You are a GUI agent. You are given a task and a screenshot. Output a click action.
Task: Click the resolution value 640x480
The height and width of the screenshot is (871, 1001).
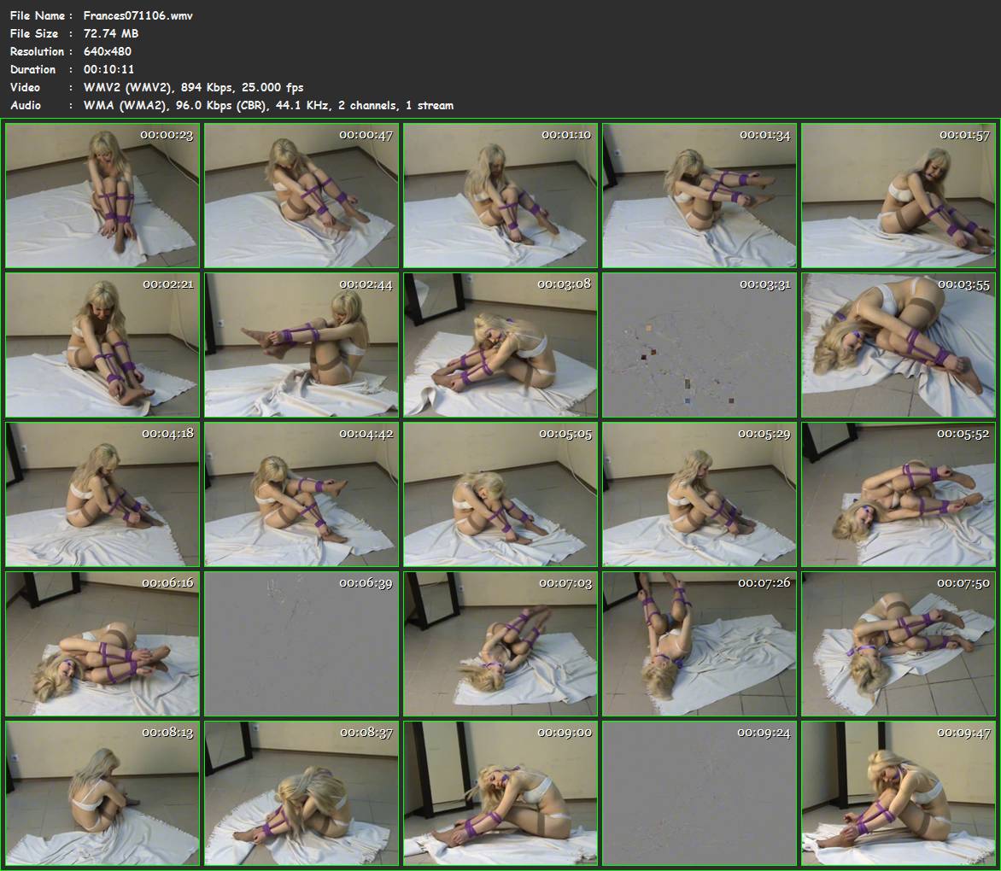[108, 51]
